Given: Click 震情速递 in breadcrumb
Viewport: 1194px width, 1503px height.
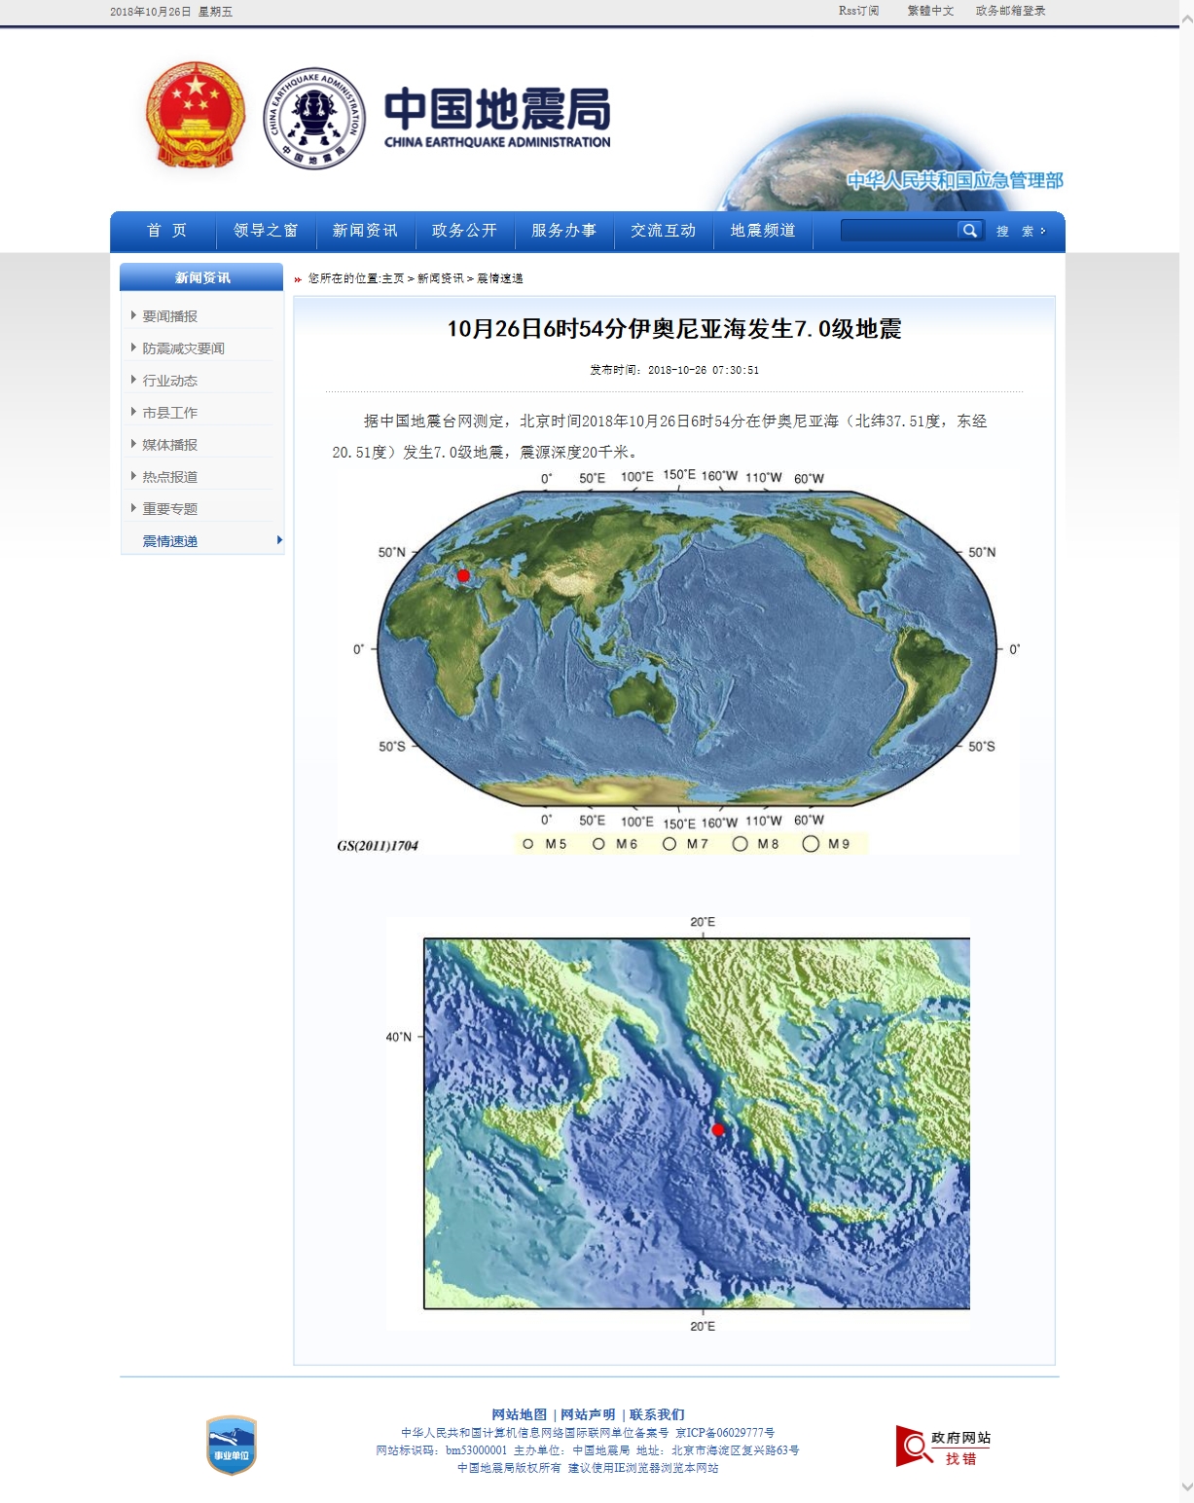Looking at the screenshot, I should pos(500,278).
